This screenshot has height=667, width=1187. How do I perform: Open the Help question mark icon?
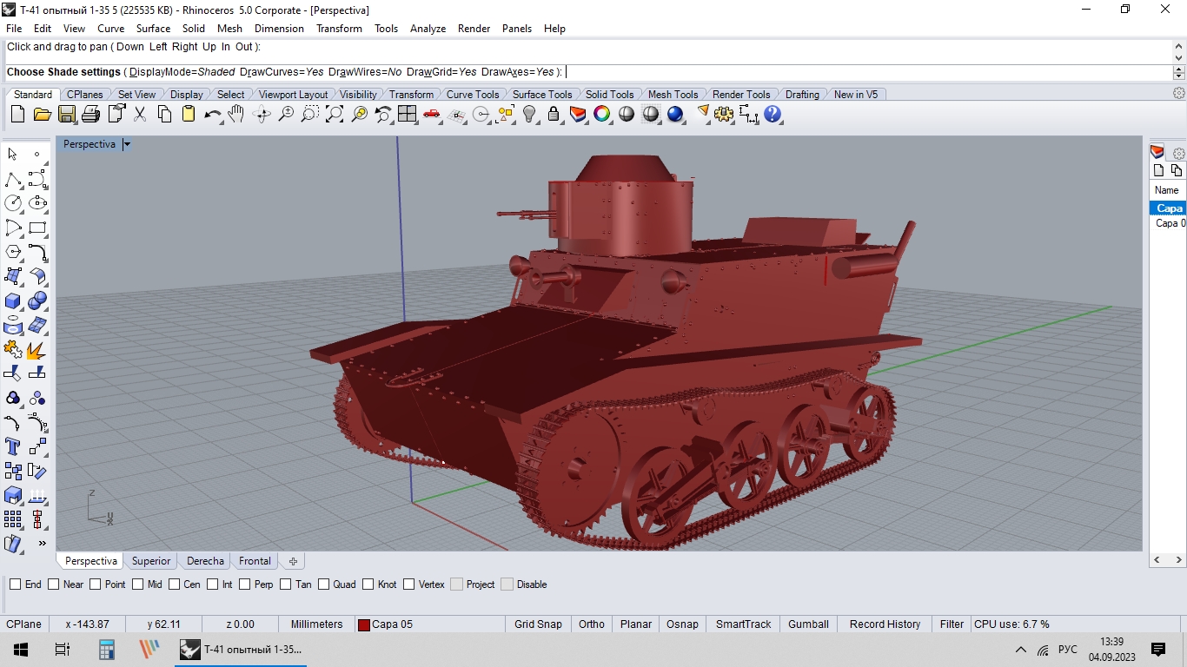pyautogui.click(x=773, y=114)
